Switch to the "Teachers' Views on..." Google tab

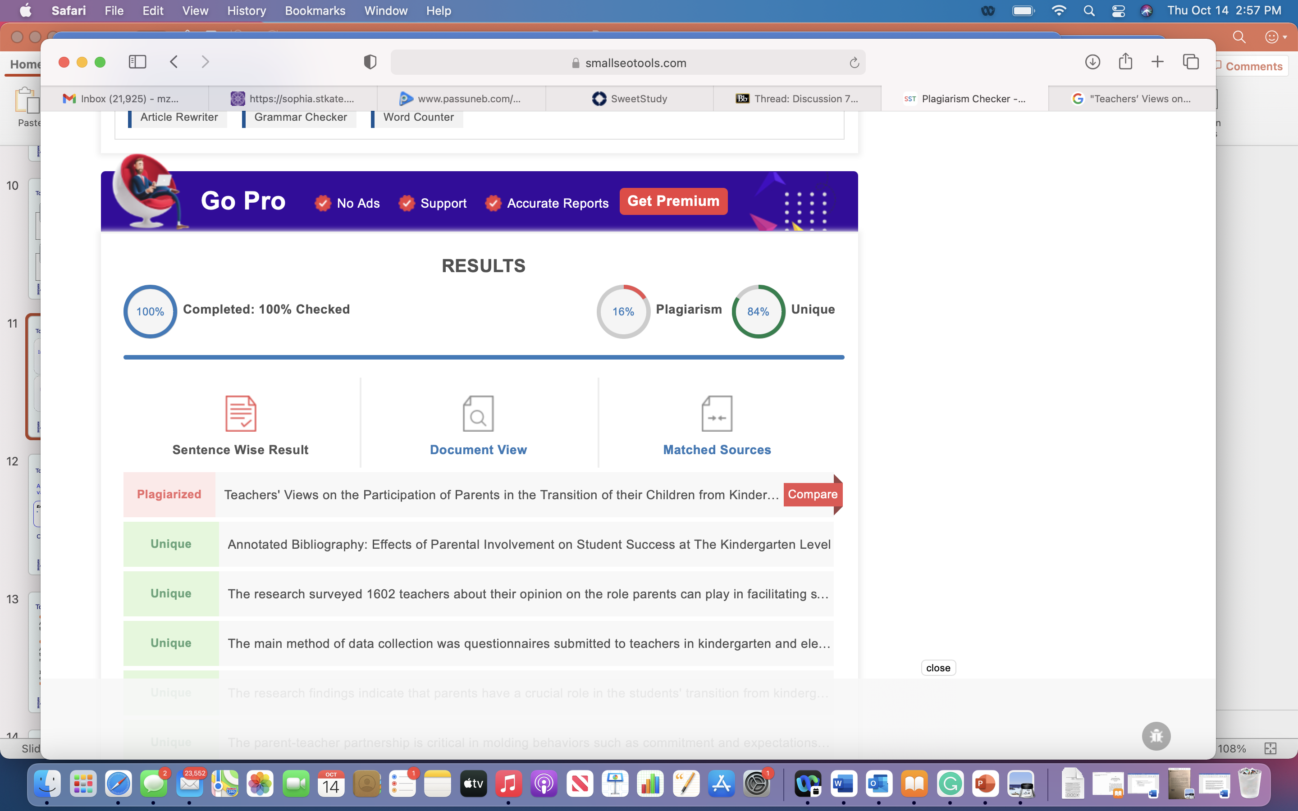coord(1132,99)
